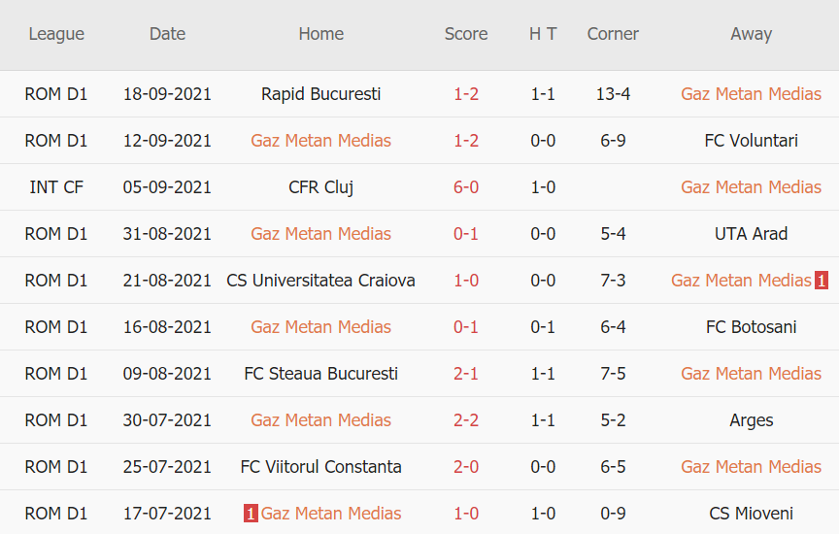
Task: Click the CFR Cluj team name
Action: (x=320, y=187)
